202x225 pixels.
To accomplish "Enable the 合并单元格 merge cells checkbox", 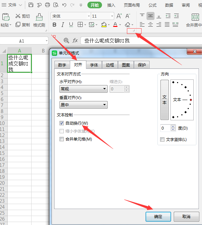I will coord(61,139).
